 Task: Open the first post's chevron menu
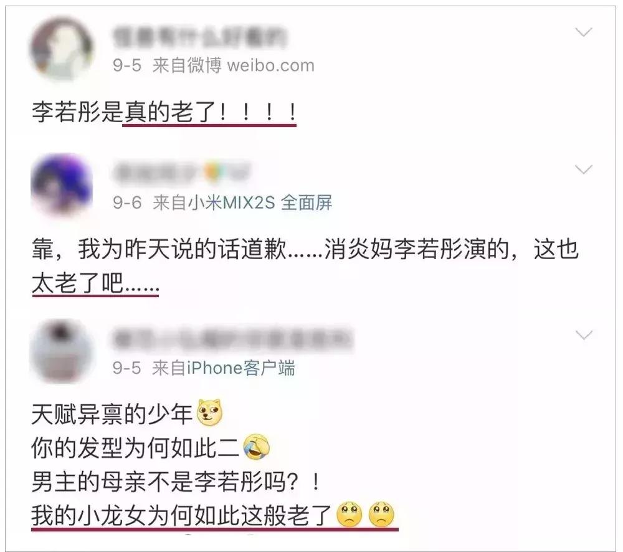pos(584,32)
